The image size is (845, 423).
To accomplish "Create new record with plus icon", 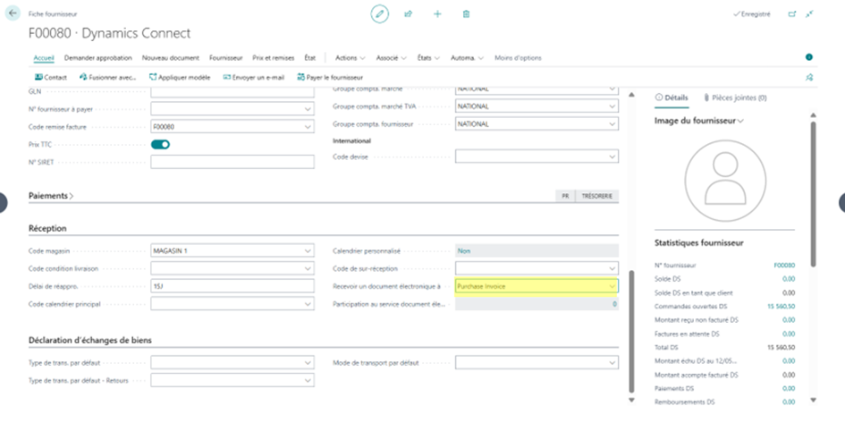I will coord(437,14).
